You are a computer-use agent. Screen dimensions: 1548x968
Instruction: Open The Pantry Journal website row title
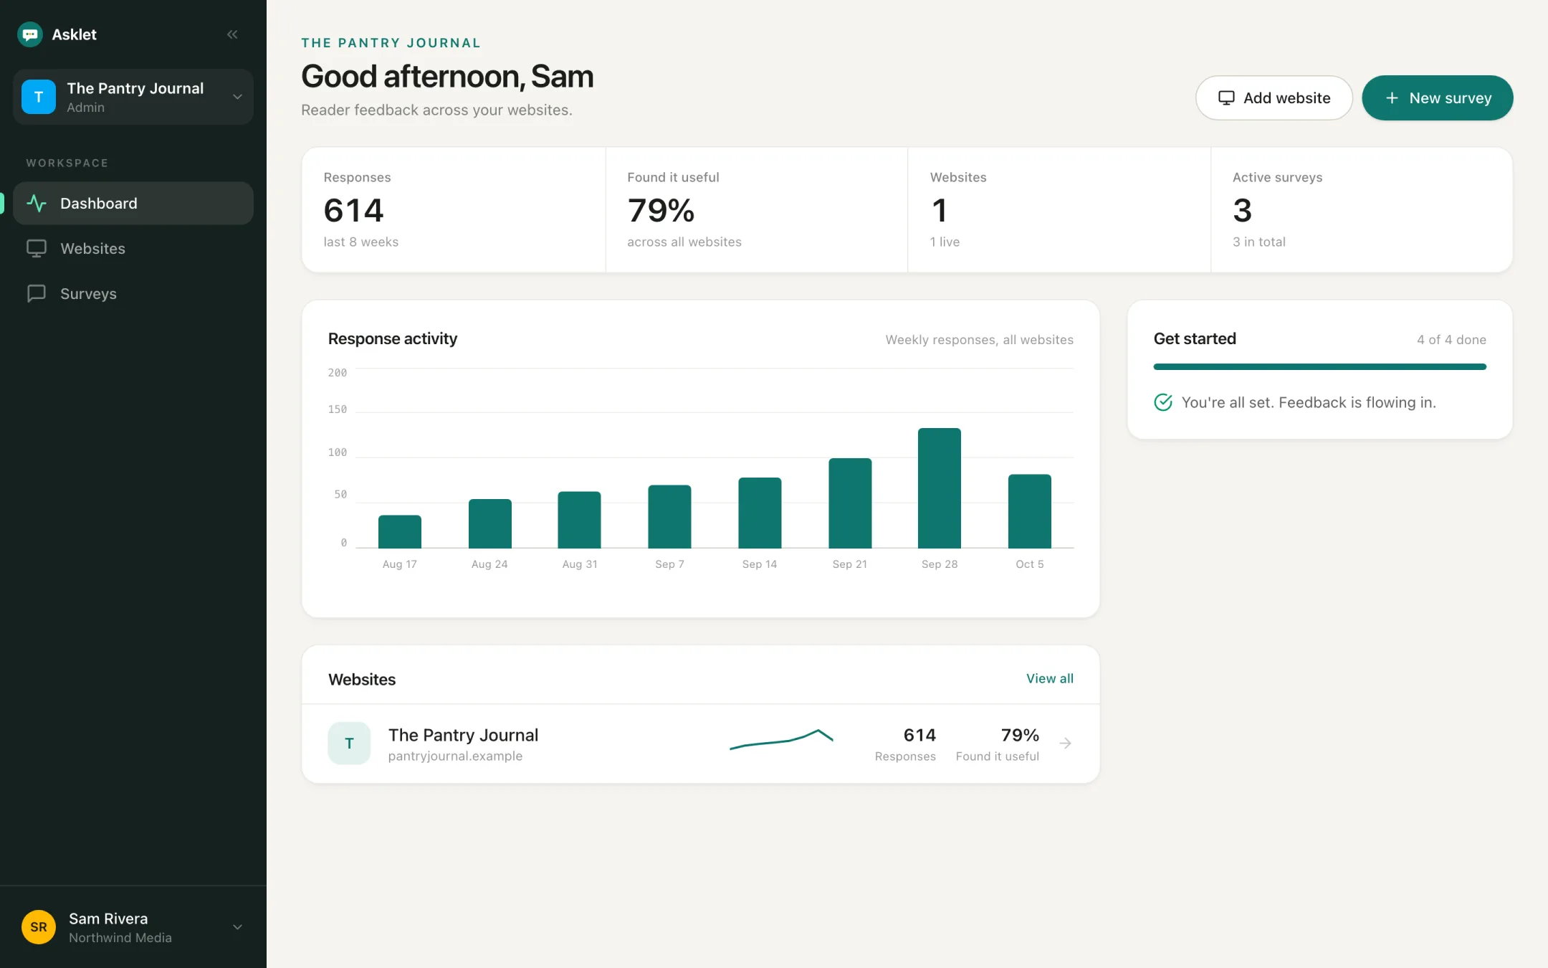(x=463, y=735)
